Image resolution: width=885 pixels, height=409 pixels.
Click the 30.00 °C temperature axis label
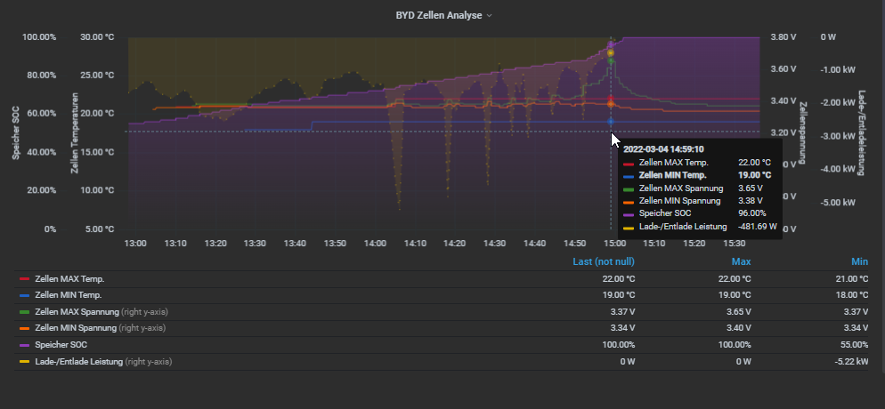96,37
